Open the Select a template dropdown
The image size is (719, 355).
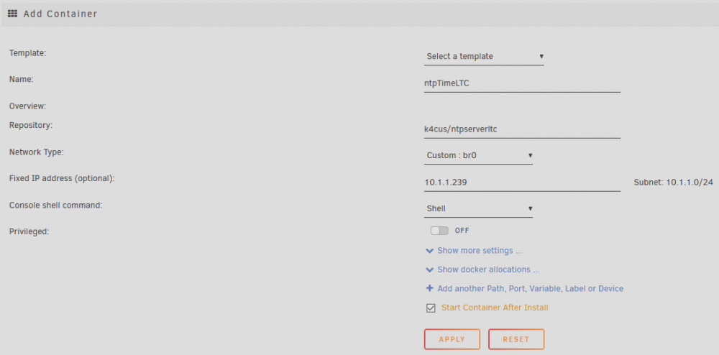click(x=484, y=56)
